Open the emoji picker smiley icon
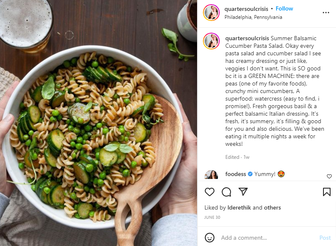Screen dimensions: 336x246 tap(209, 238)
